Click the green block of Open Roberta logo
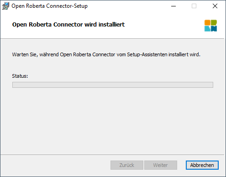The image size is (226, 177). tap(214, 22)
